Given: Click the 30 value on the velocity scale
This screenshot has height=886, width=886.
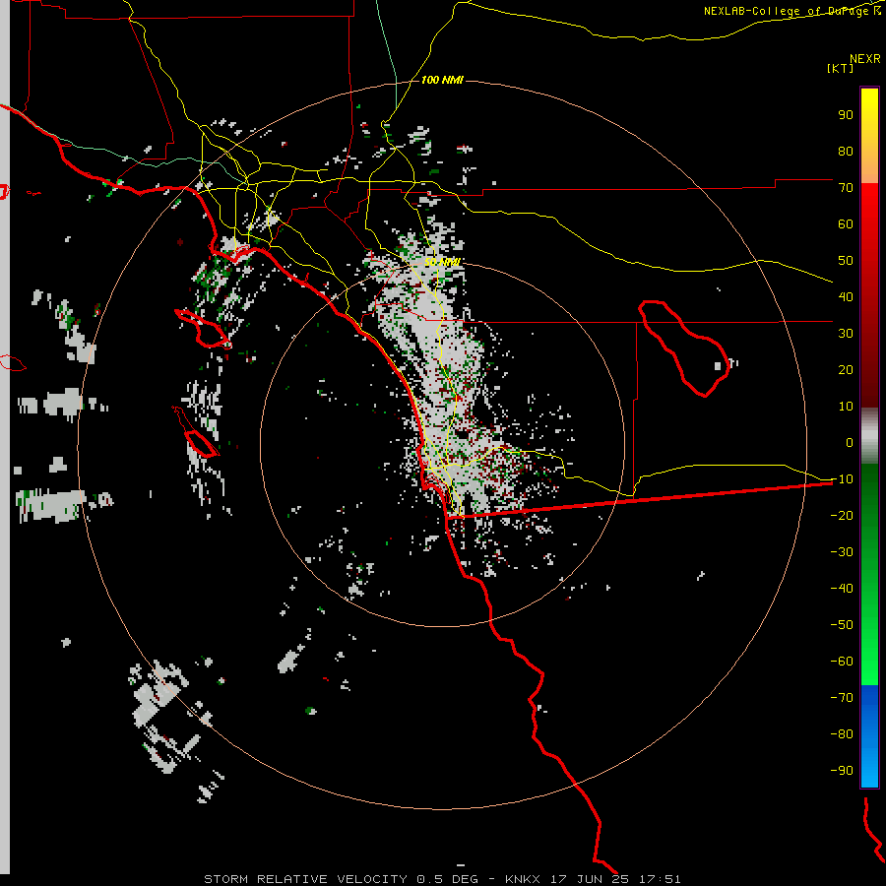Looking at the screenshot, I should [x=846, y=334].
